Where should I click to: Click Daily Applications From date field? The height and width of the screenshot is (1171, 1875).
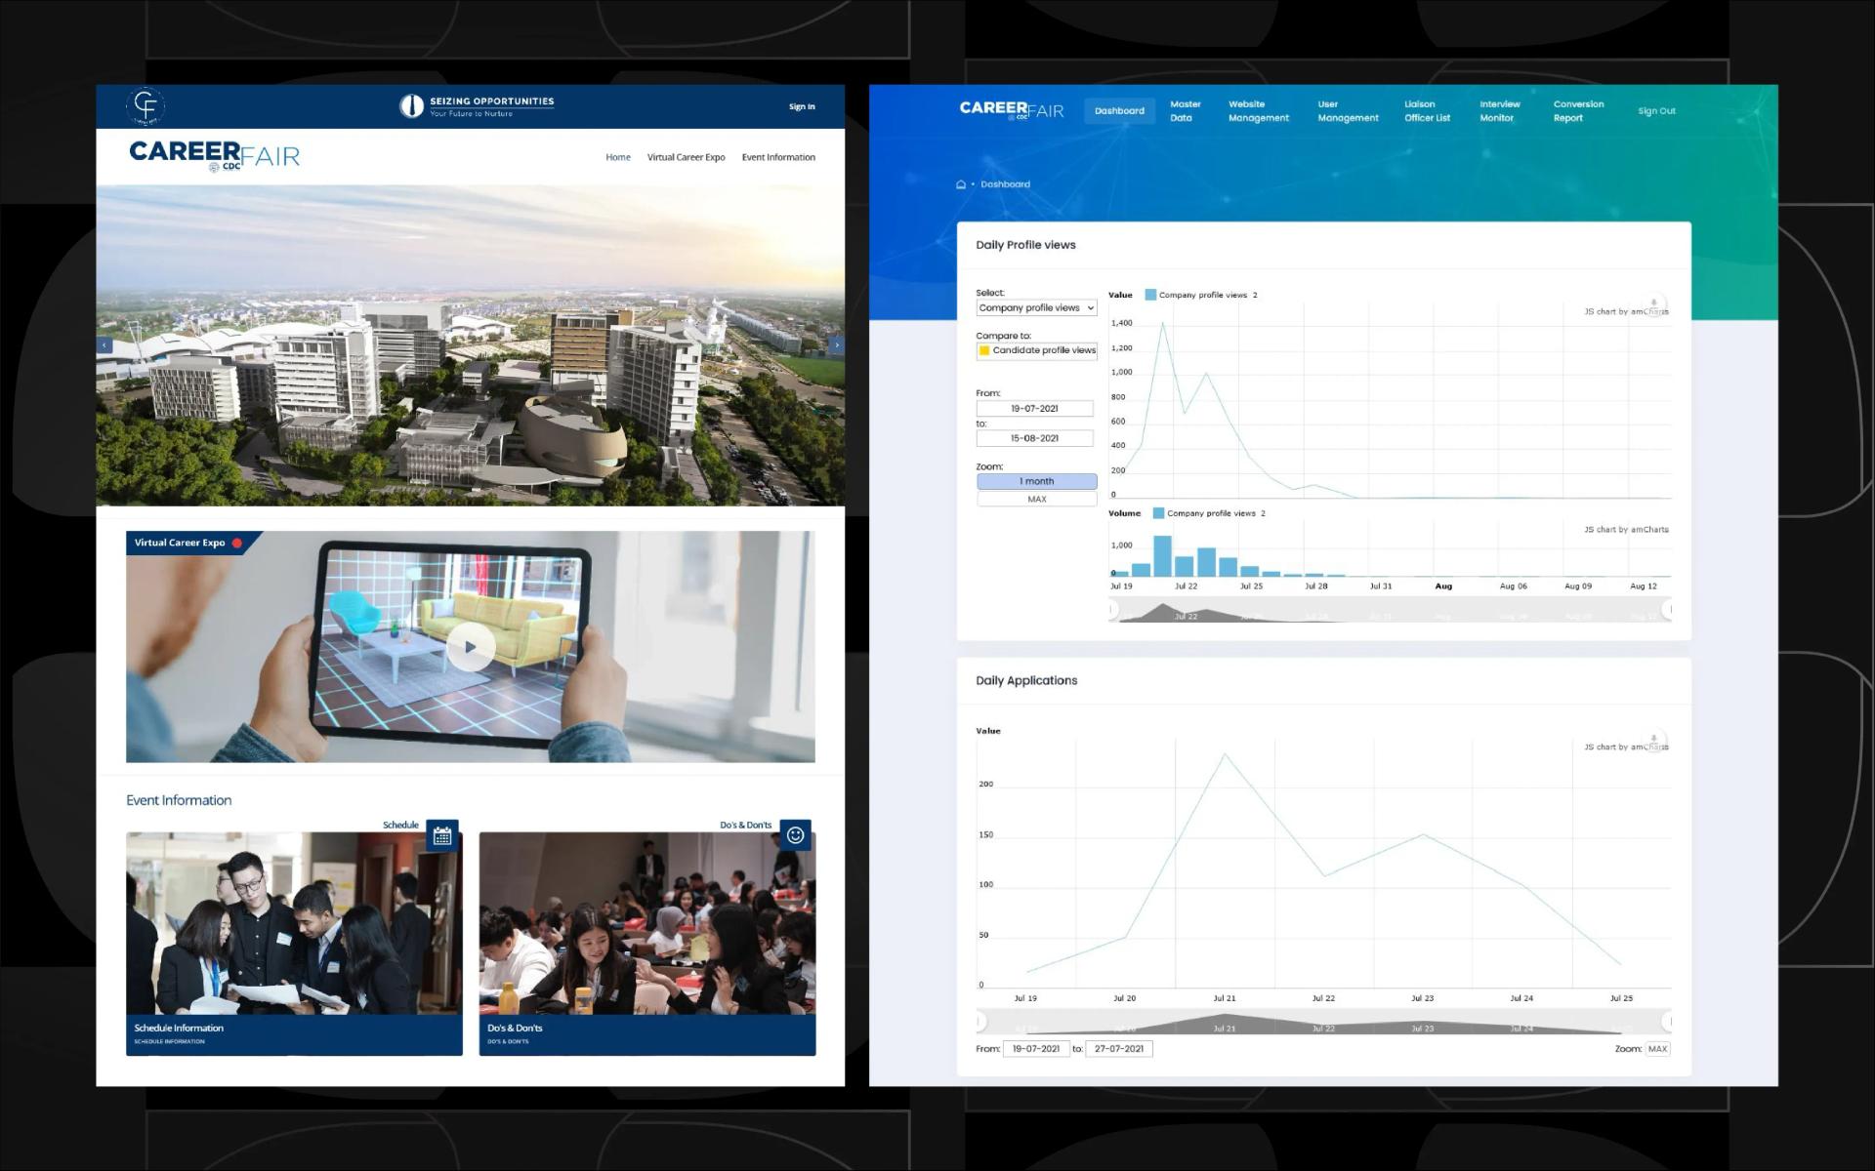click(x=1036, y=1050)
